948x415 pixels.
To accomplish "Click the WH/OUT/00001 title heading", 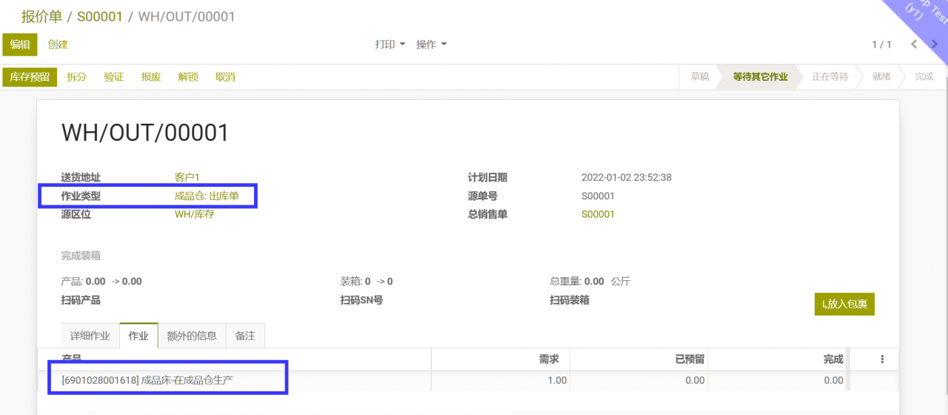I will (145, 133).
